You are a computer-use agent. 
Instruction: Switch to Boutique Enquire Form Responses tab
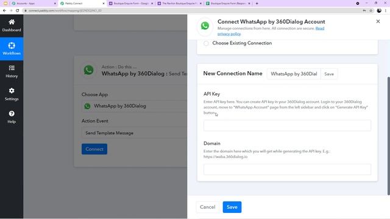[x=228, y=4]
